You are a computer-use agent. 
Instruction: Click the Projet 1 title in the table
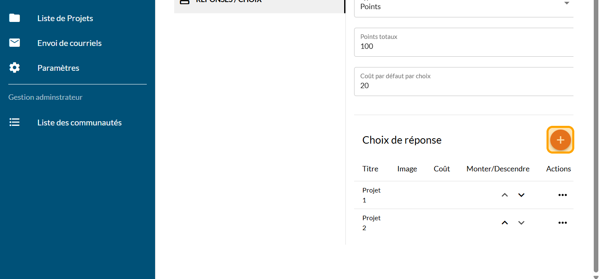coord(371,195)
